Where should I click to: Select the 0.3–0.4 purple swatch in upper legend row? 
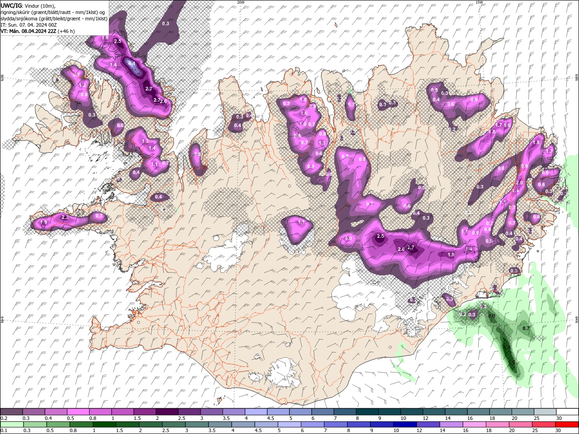pos(34,412)
